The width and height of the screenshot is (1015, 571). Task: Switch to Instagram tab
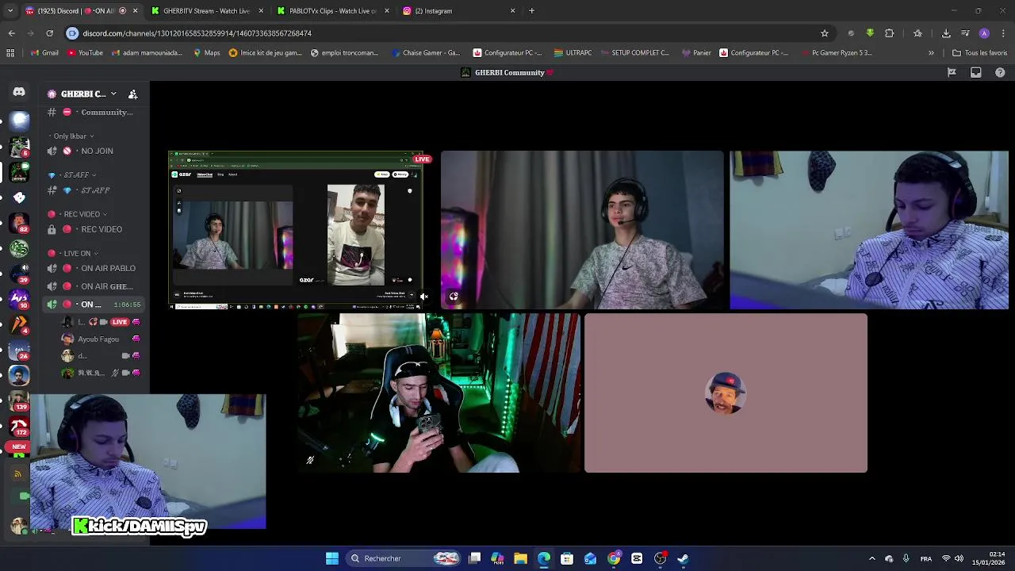(459, 11)
